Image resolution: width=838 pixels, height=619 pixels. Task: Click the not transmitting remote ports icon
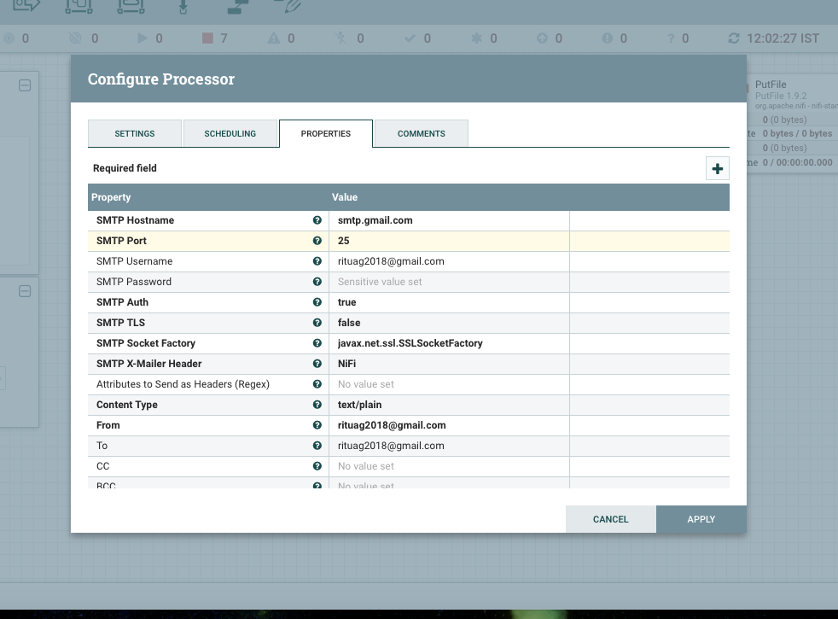(75, 38)
